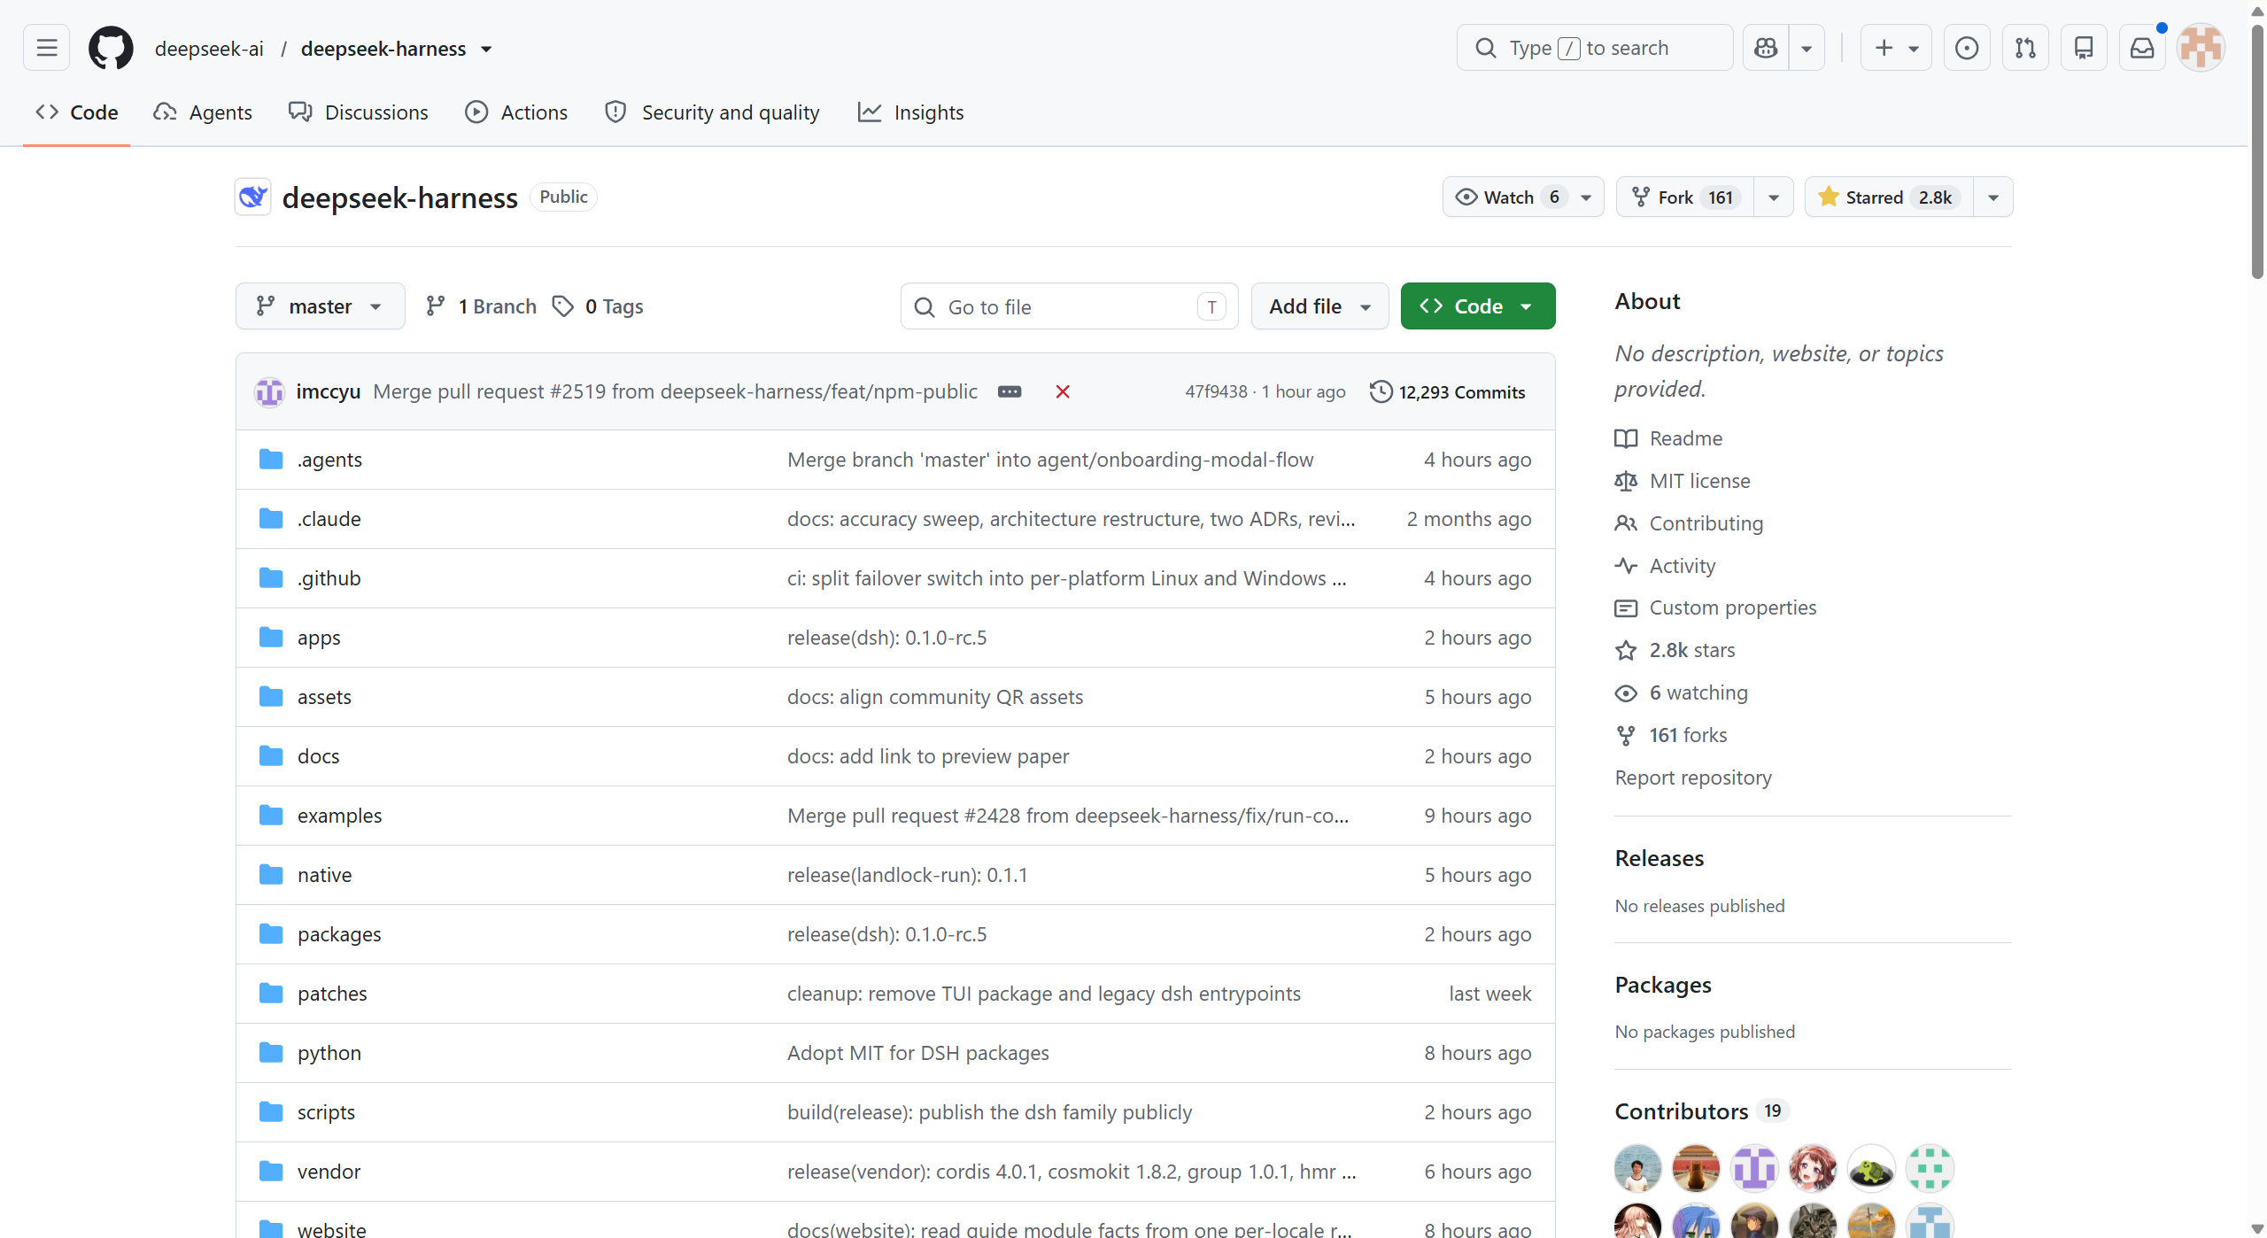2267x1238 pixels.
Task: Go to GitHub homepage via Octocat logo
Action: pyautogui.click(x=111, y=48)
